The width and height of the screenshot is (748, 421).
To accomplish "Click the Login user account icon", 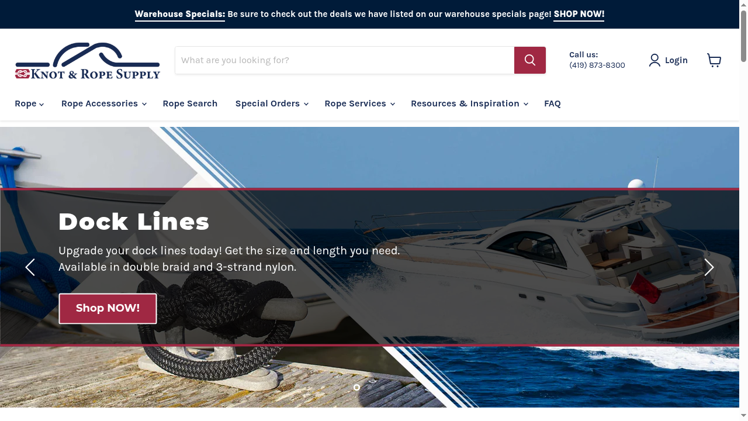I will [x=654, y=60].
